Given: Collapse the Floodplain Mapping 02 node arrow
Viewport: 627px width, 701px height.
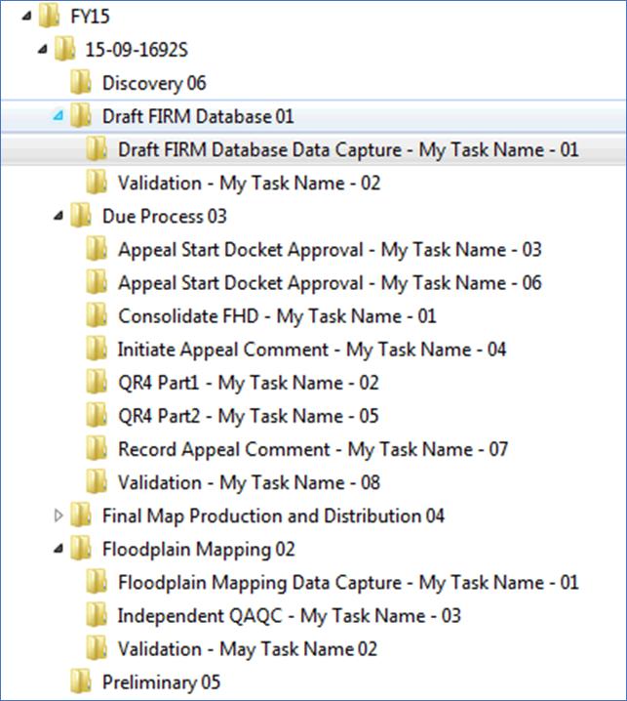Looking at the screenshot, I should click(x=59, y=549).
